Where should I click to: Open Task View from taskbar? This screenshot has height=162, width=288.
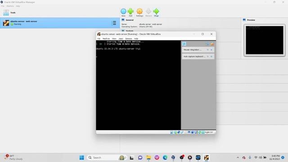click(131, 157)
